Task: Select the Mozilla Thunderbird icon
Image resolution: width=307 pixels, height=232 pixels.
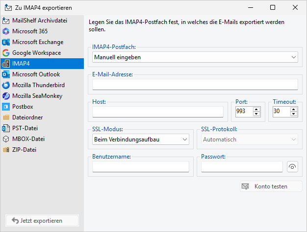Action: [x=6, y=85]
